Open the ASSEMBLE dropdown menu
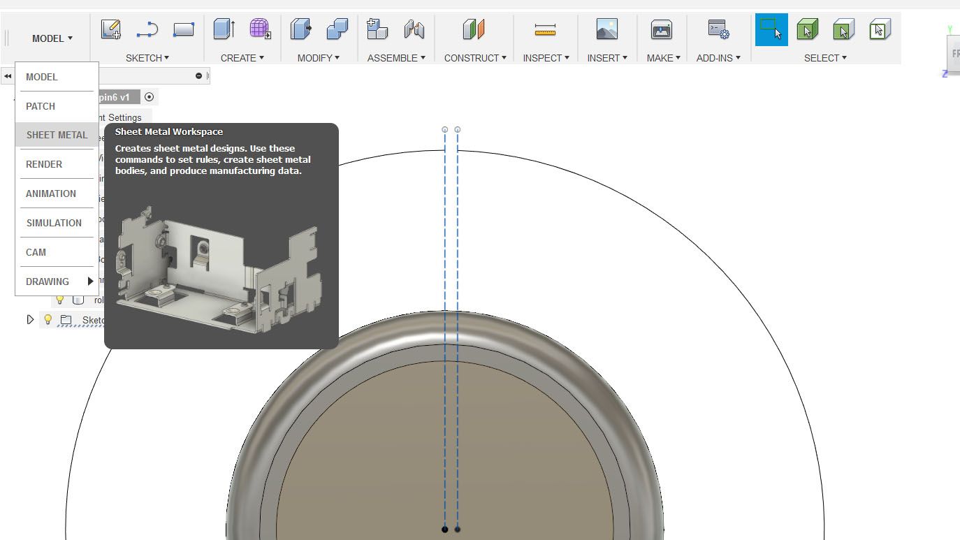The image size is (960, 540). click(x=396, y=58)
